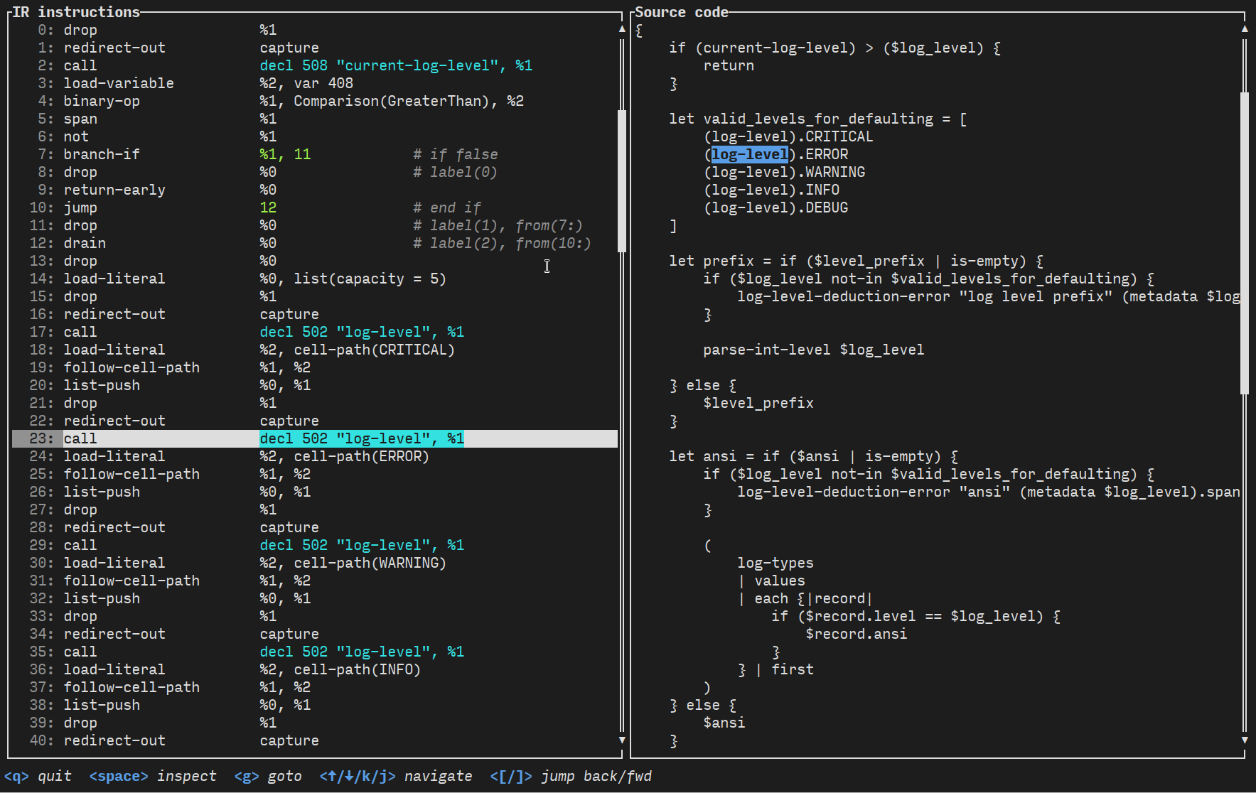Select instruction 9: return-early

click(315, 190)
